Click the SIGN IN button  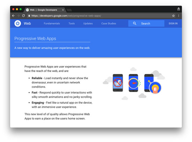173,23
